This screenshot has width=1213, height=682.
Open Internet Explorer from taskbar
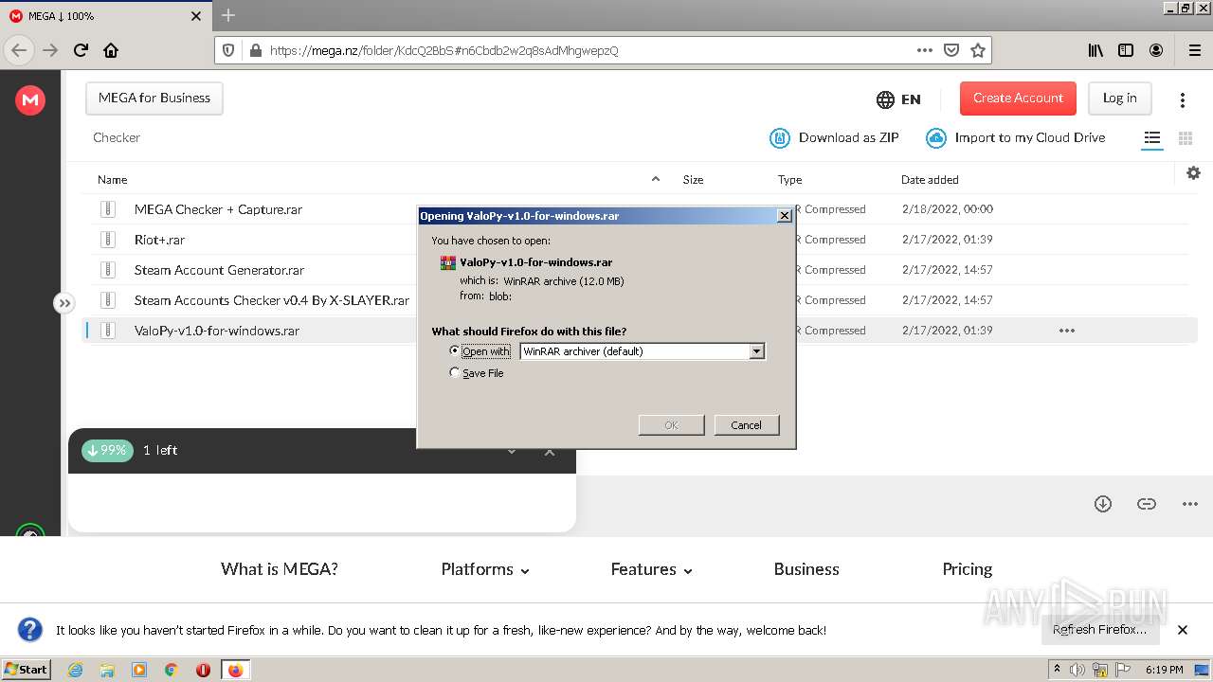click(76, 670)
